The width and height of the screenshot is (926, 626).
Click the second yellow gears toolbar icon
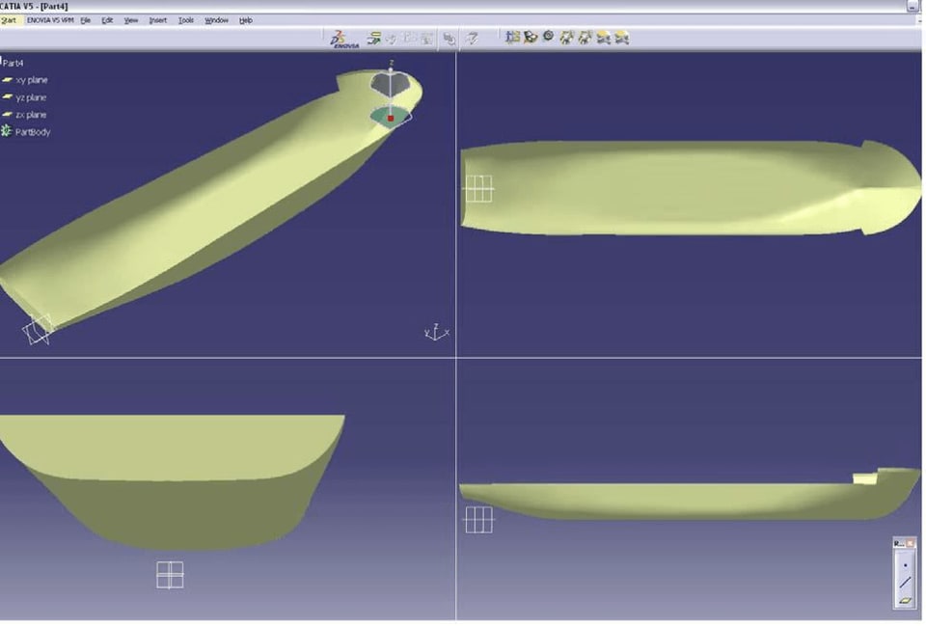(585, 38)
